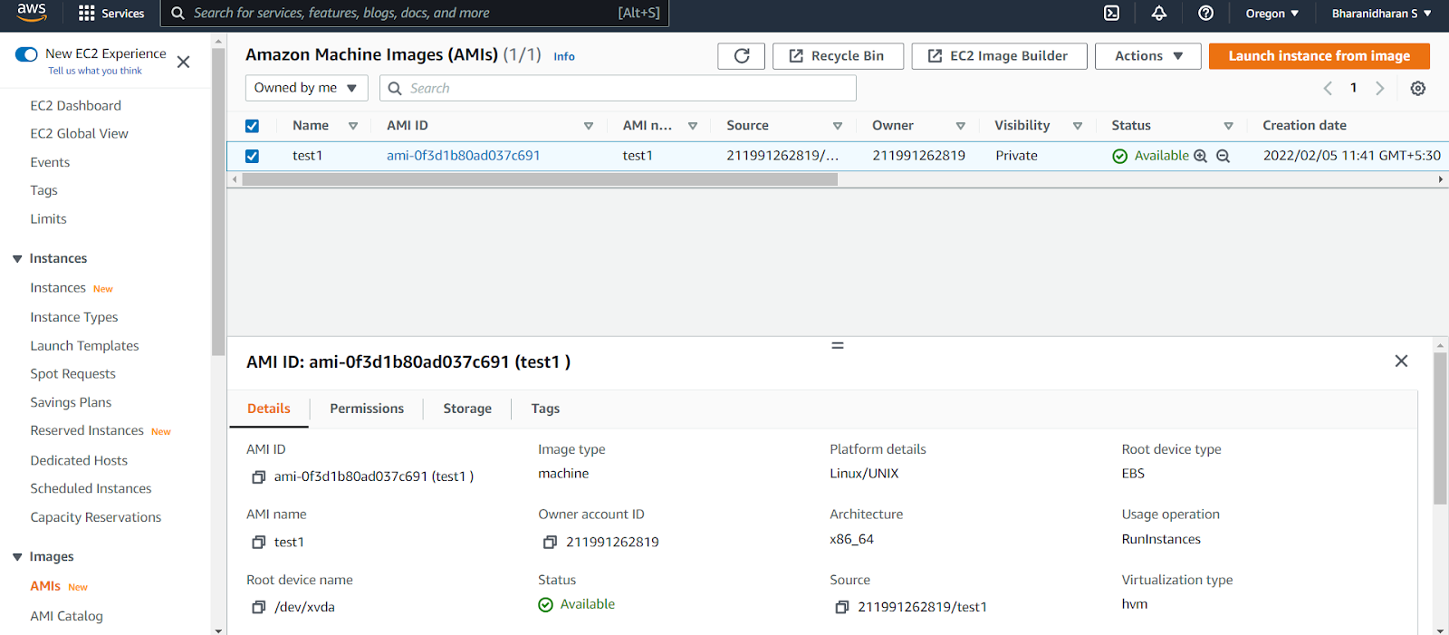
Task: Switch to the Permissions tab
Action: pyautogui.click(x=367, y=409)
